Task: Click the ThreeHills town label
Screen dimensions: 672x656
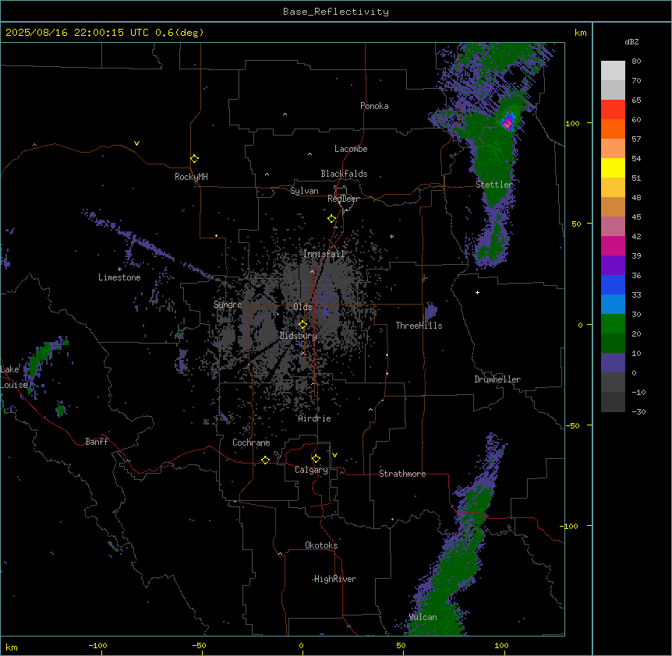Action: [419, 326]
